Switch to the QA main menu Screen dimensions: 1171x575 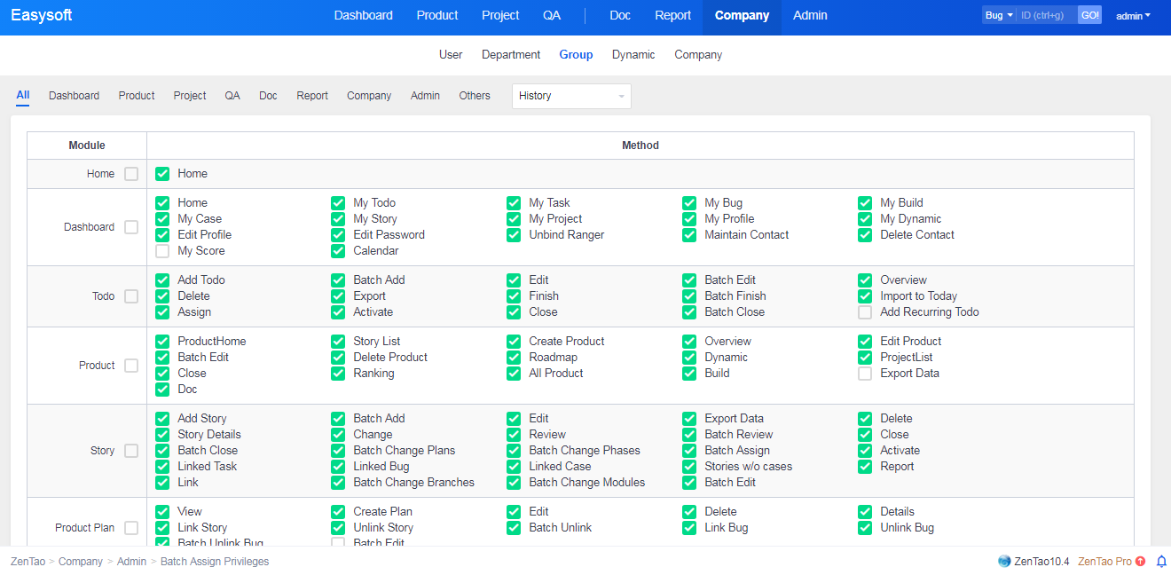[552, 15]
